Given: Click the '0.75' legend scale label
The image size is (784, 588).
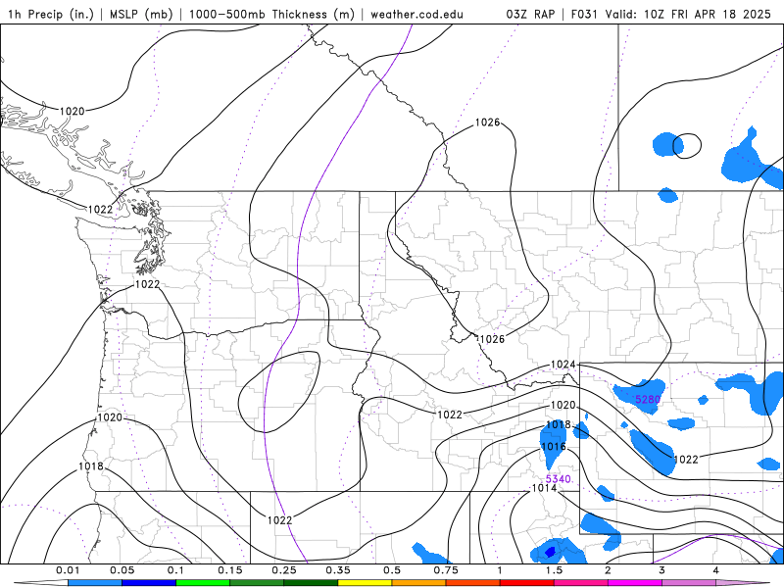Looking at the screenshot, I should (446, 570).
